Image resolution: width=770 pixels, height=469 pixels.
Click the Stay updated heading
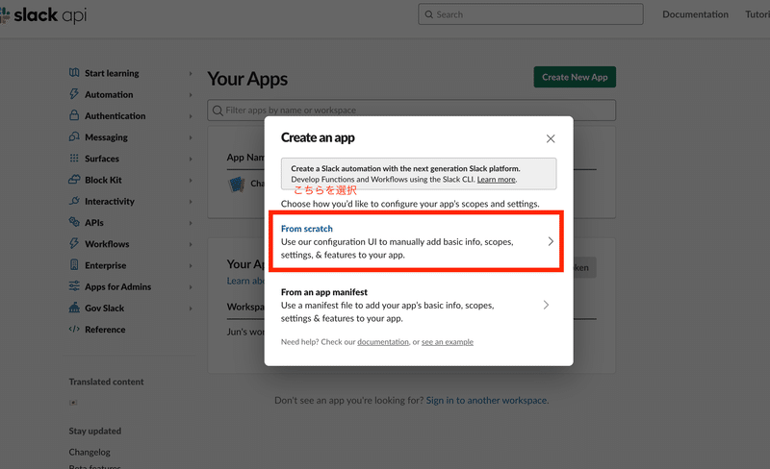coord(94,431)
